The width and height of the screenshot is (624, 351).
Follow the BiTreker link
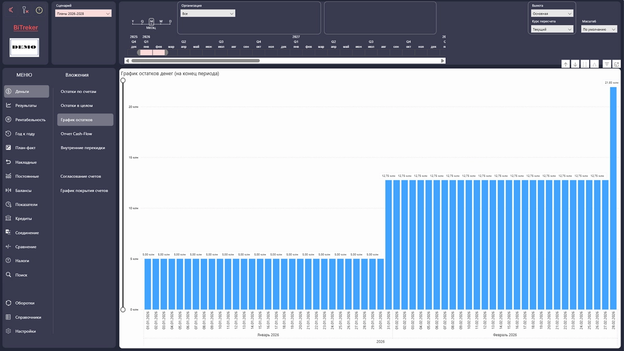pyautogui.click(x=25, y=28)
